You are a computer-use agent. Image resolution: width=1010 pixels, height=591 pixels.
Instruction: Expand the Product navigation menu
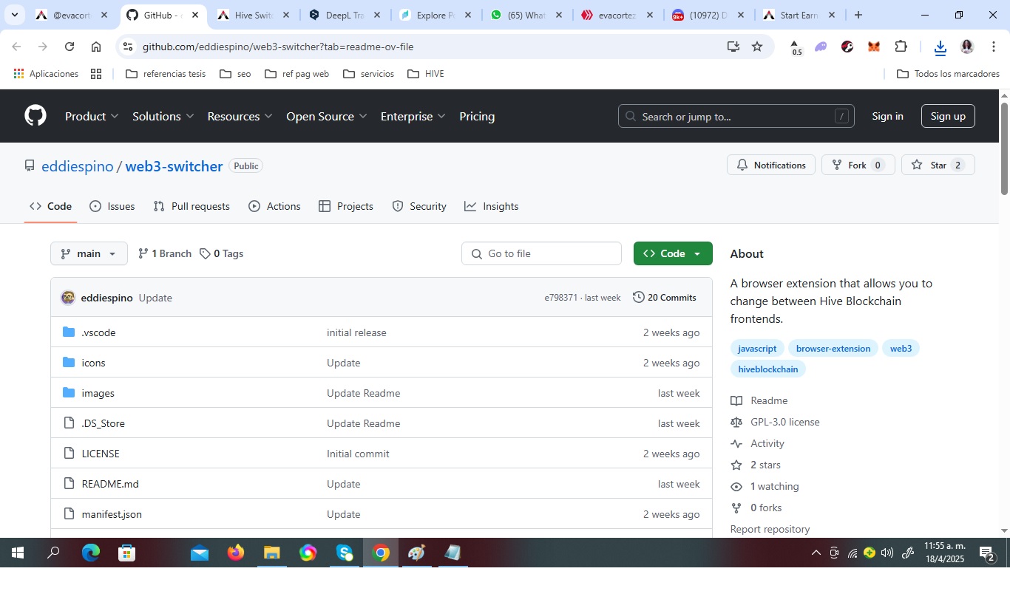click(x=92, y=116)
